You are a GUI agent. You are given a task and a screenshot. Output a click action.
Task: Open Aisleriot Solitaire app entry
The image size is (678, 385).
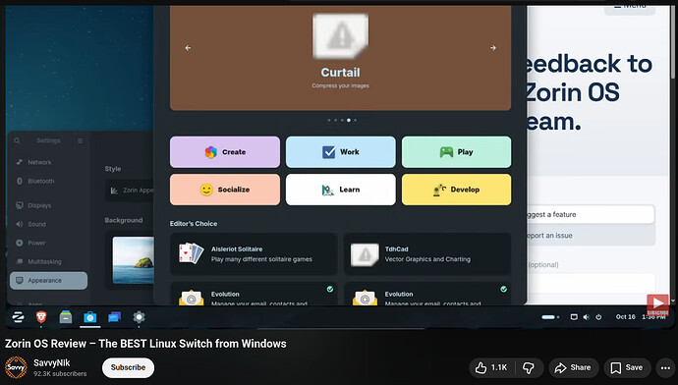tap(254, 254)
